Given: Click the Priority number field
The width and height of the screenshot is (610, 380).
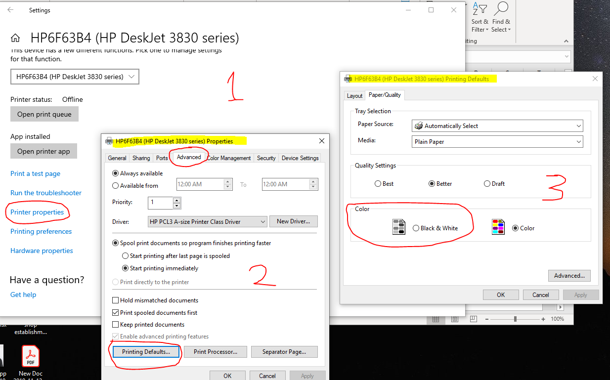Looking at the screenshot, I should 160,203.
